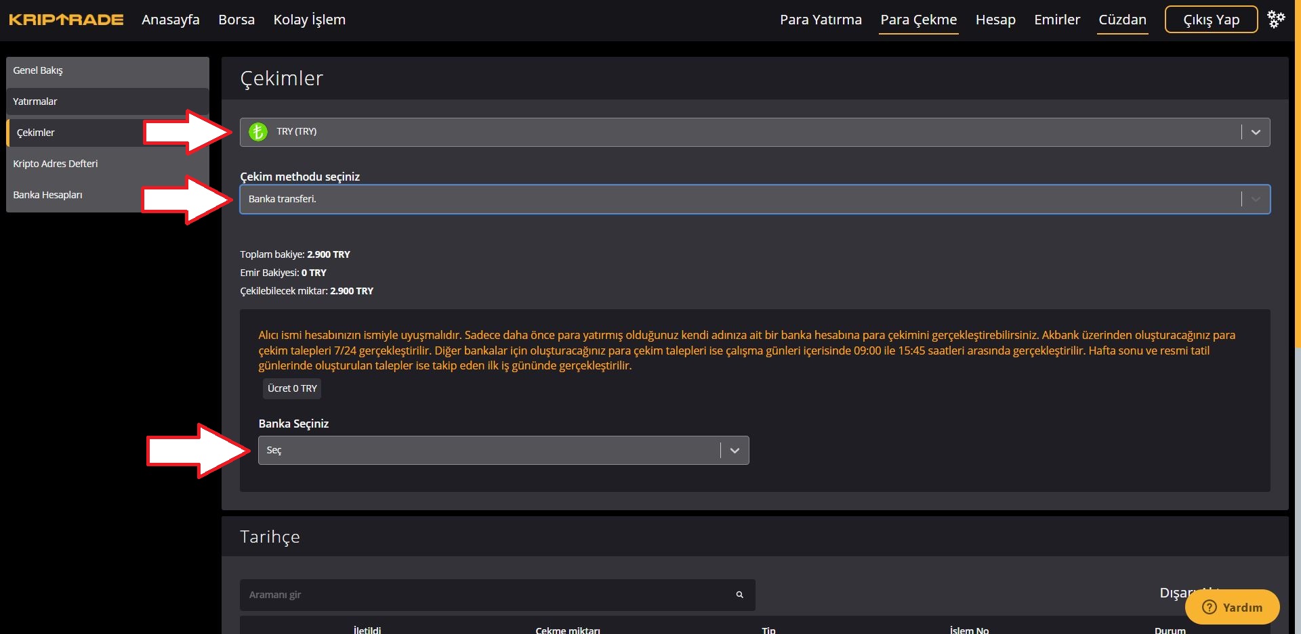Viewport: 1301px width, 634px height.
Task: Click the green TRY currency icon
Action: point(257,132)
